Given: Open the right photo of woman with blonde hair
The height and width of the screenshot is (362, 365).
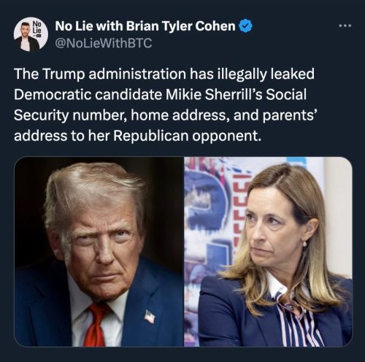Looking at the screenshot, I should tap(268, 252).
